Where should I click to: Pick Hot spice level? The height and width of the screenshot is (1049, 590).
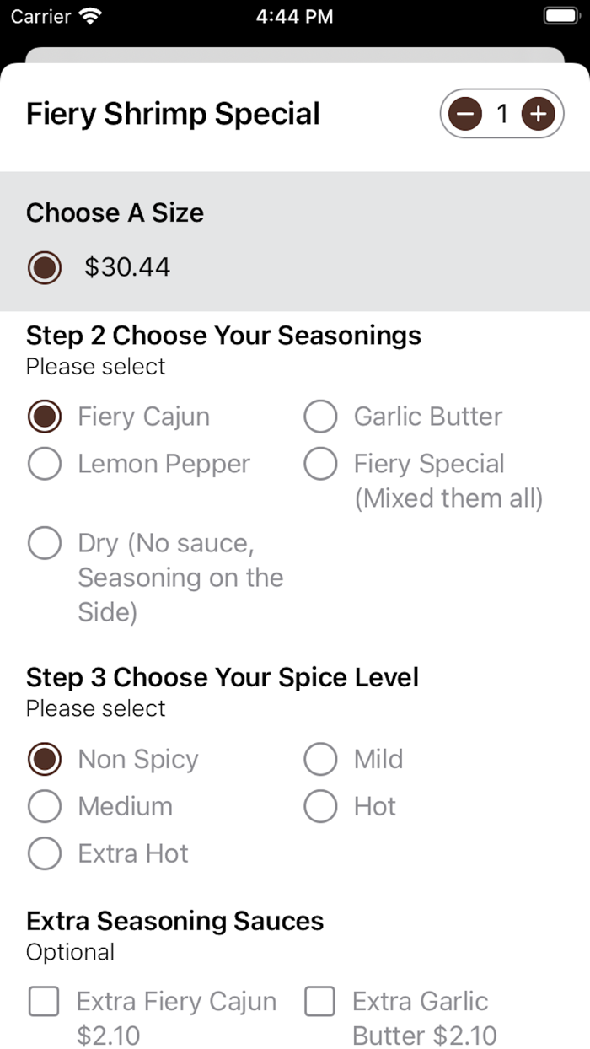(x=320, y=806)
